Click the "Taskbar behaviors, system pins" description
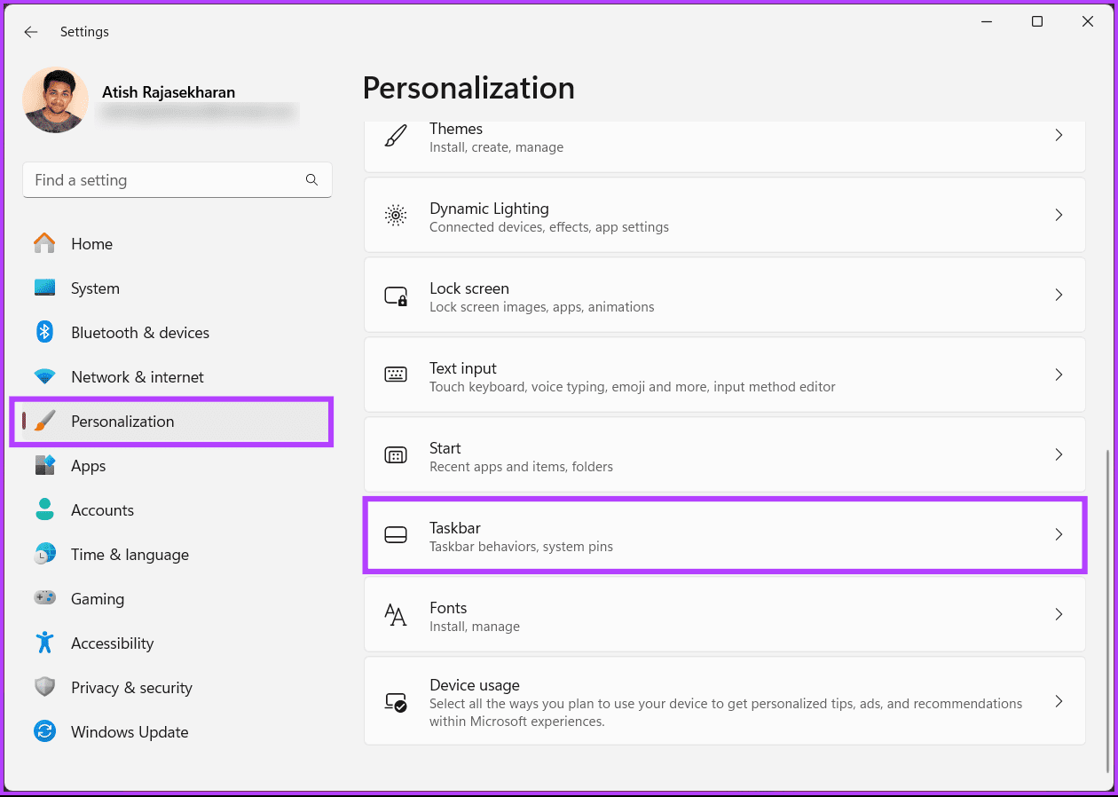This screenshot has height=797, width=1118. coord(521,547)
